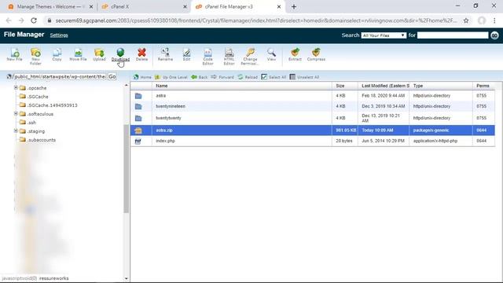Viewport: 503px width, 283px height.
Task: Expand the .staging tree node
Action: 16,131
